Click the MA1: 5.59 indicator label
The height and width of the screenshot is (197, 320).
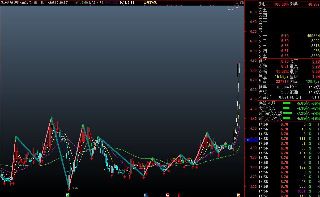click(x=81, y=3)
